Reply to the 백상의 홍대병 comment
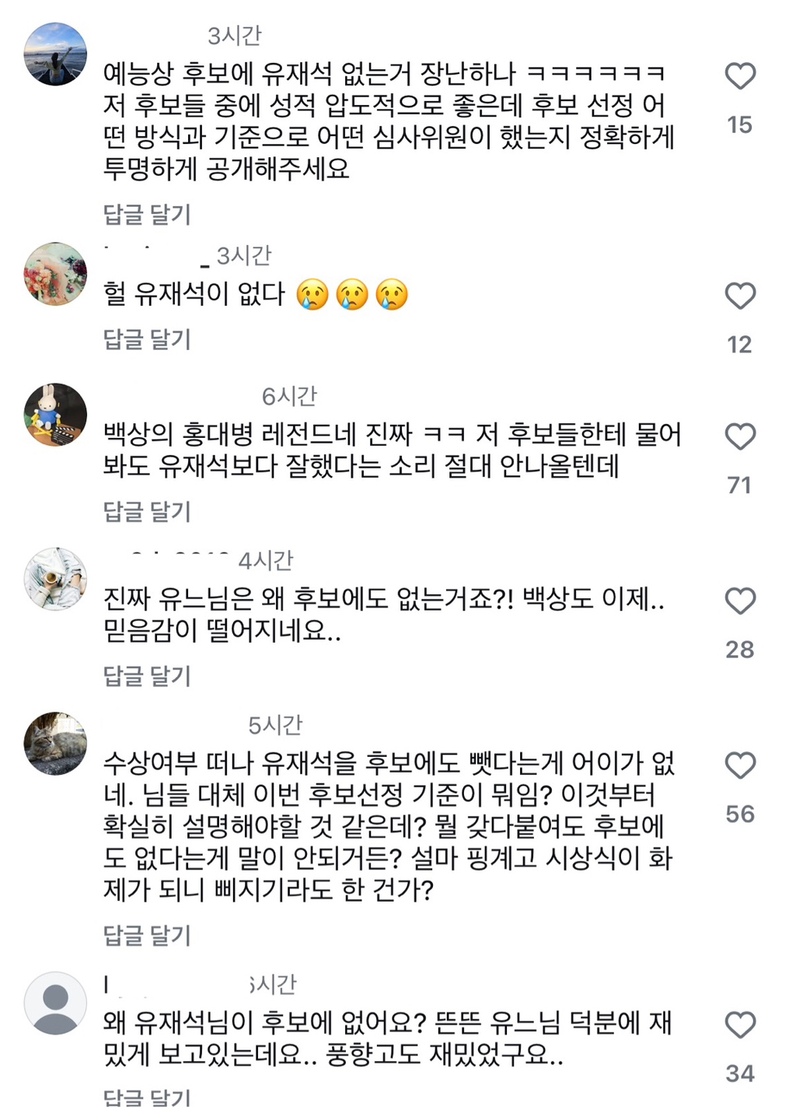Screen dimensions: 796x1107 point(147,511)
